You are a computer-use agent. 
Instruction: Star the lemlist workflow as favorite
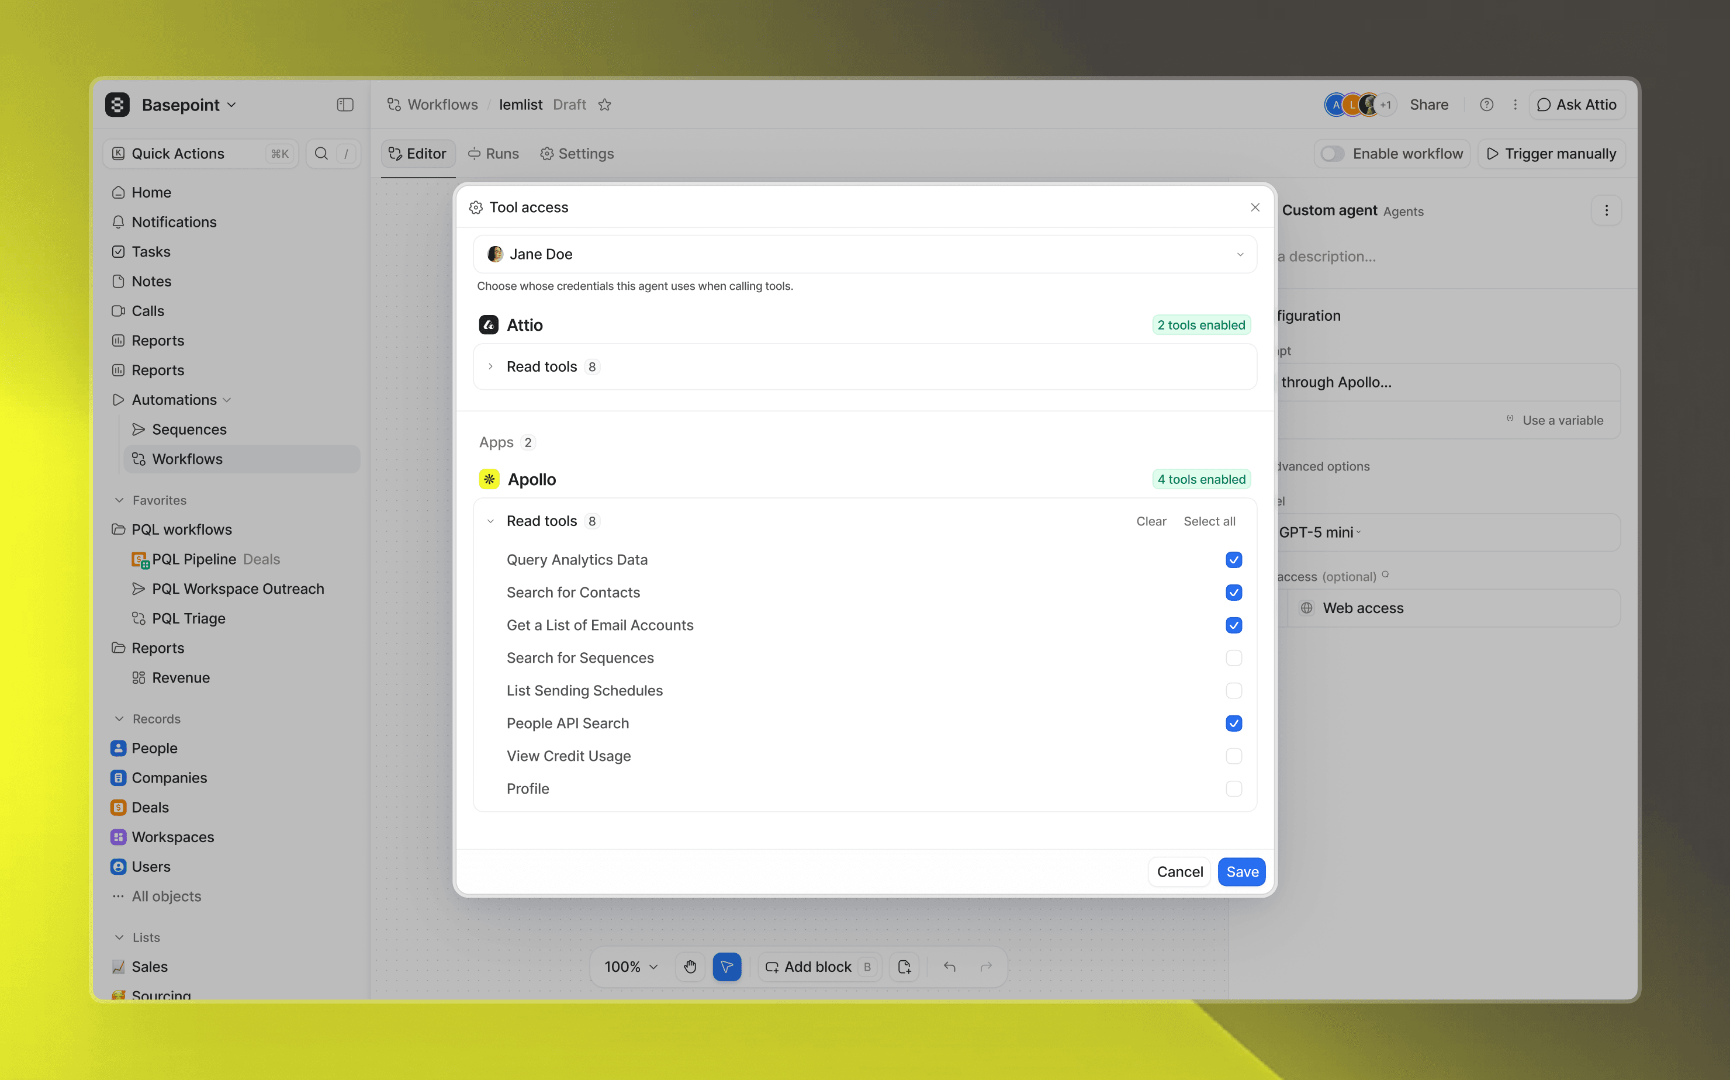pos(605,105)
